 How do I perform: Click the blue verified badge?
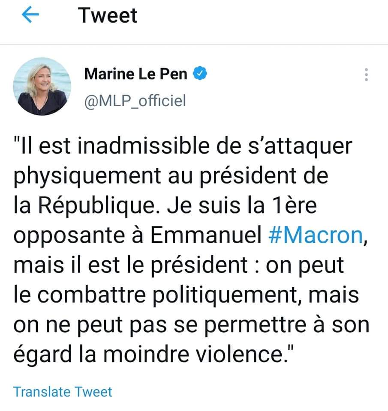click(x=200, y=73)
